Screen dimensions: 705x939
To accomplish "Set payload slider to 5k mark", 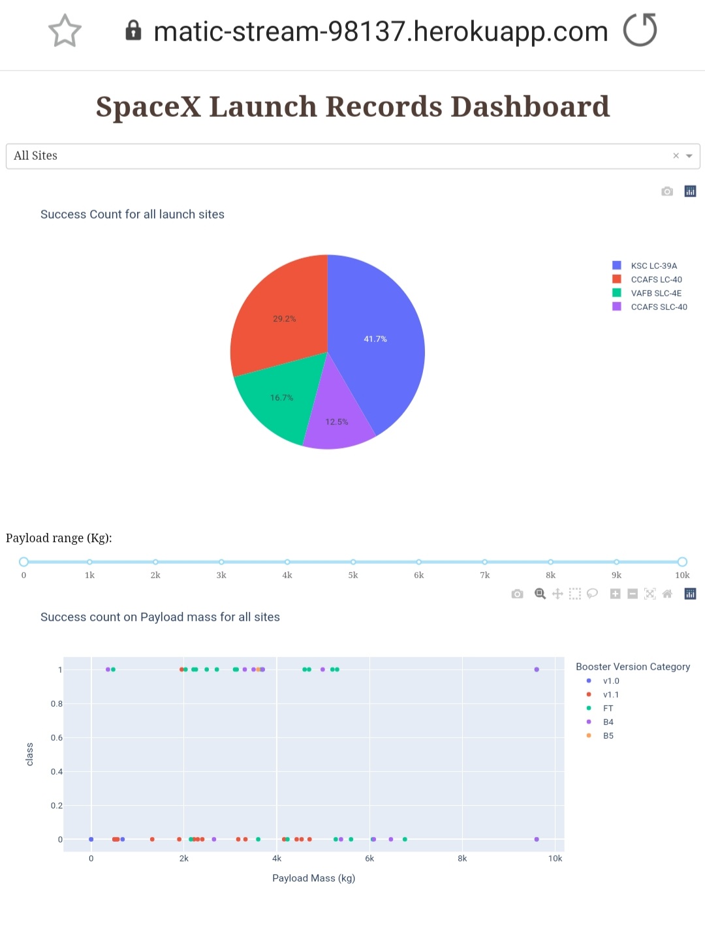I will pos(353,562).
